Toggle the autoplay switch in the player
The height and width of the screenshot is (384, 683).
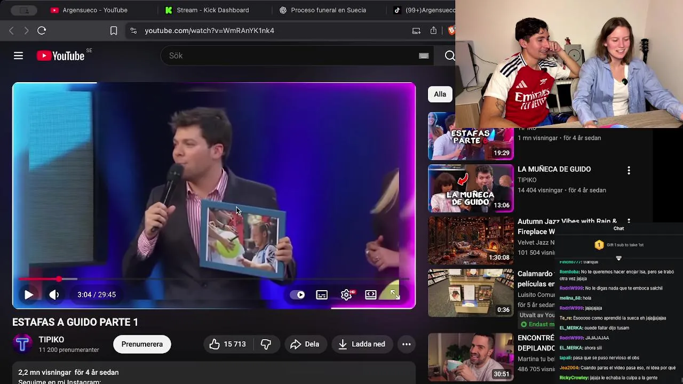click(298, 294)
